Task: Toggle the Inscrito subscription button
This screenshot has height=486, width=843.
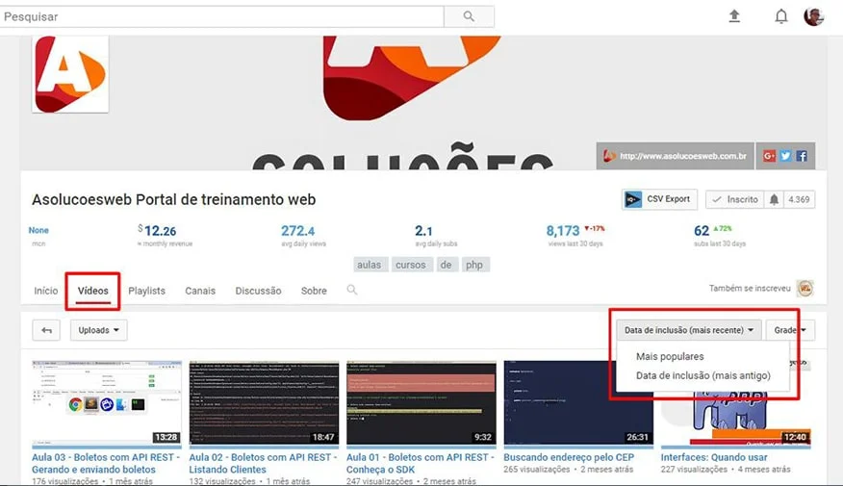Action: coord(734,199)
